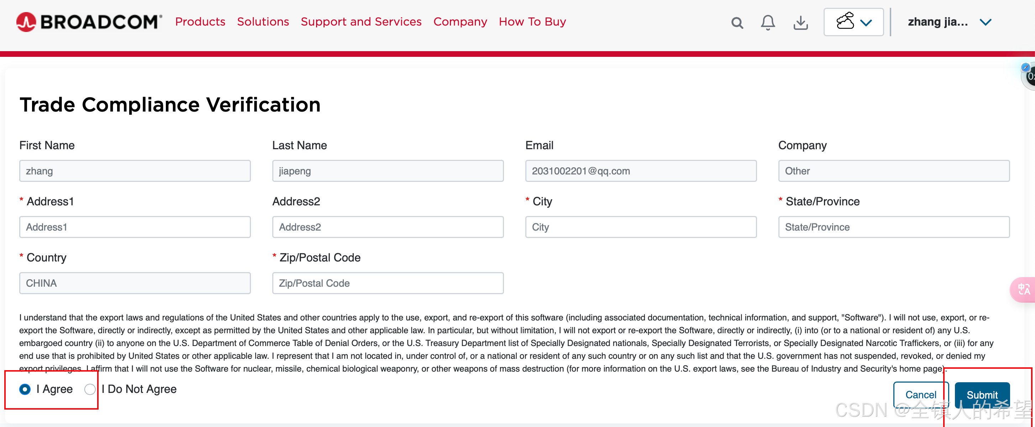Open the notifications bell
The image size is (1035, 427).
[x=768, y=22]
